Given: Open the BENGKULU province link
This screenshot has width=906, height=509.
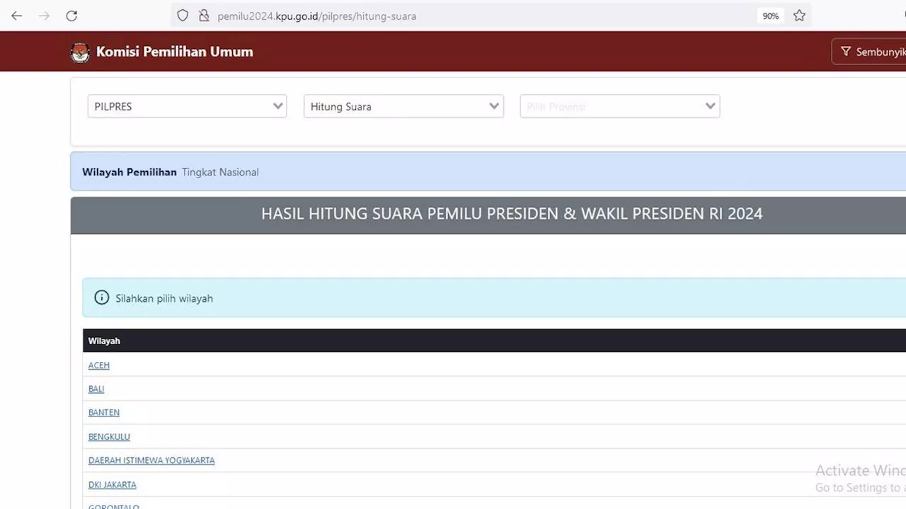Looking at the screenshot, I should point(109,437).
